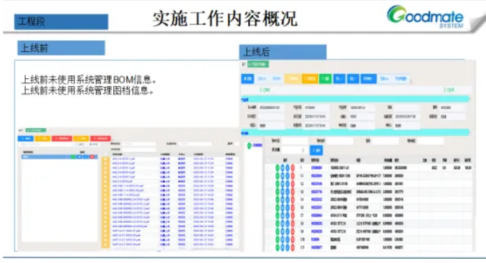Tick the checkbox for BOM row 1.3

(x=269, y=192)
